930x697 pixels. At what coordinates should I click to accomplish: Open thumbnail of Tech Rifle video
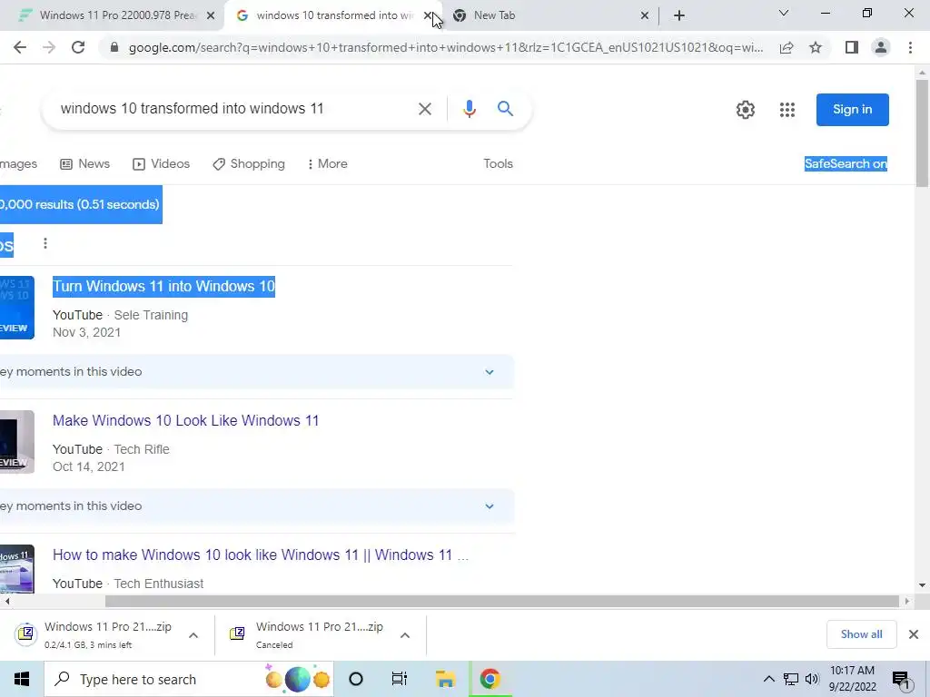(16, 442)
